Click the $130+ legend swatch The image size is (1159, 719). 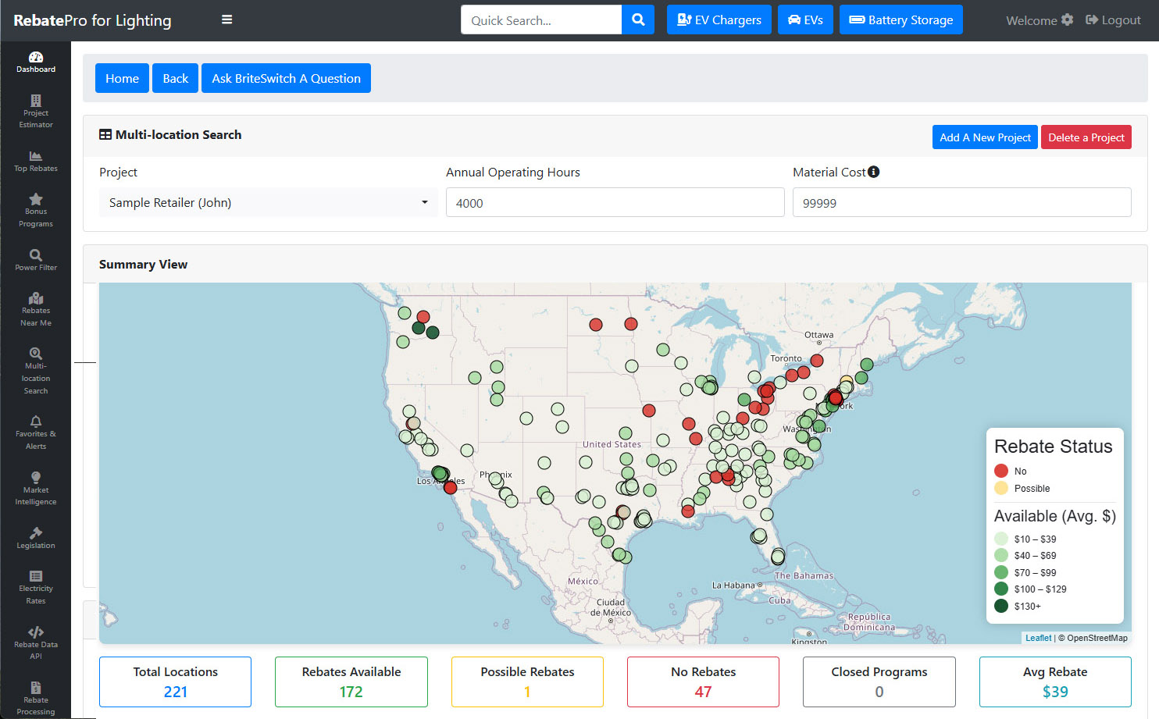pyautogui.click(x=1001, y=606)
